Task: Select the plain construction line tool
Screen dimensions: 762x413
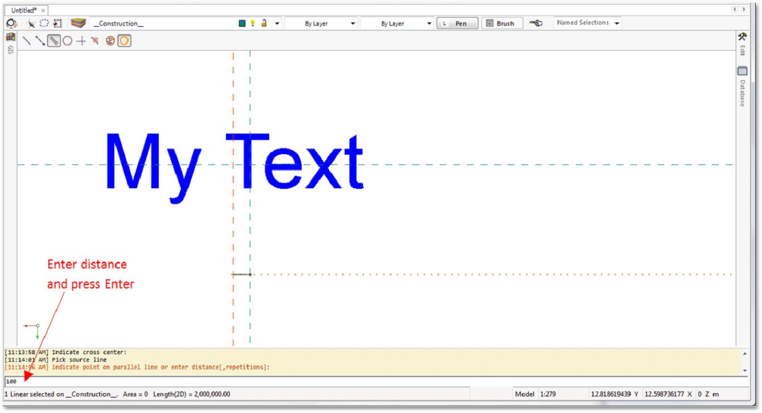Action: tap(27, 41)
